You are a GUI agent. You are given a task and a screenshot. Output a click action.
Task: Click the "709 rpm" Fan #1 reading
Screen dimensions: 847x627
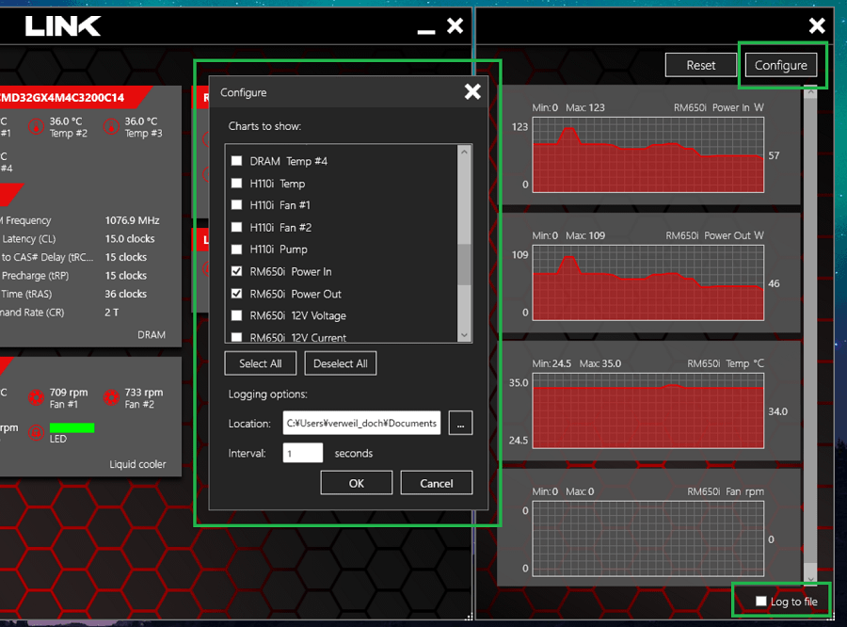tap(69, 393)
